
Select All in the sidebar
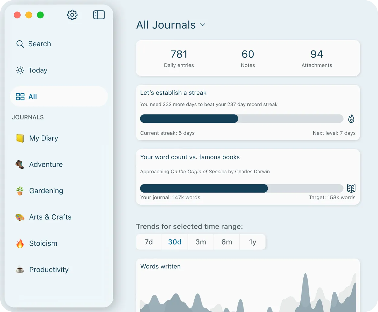pyautogui.click(x=33, y=97)
